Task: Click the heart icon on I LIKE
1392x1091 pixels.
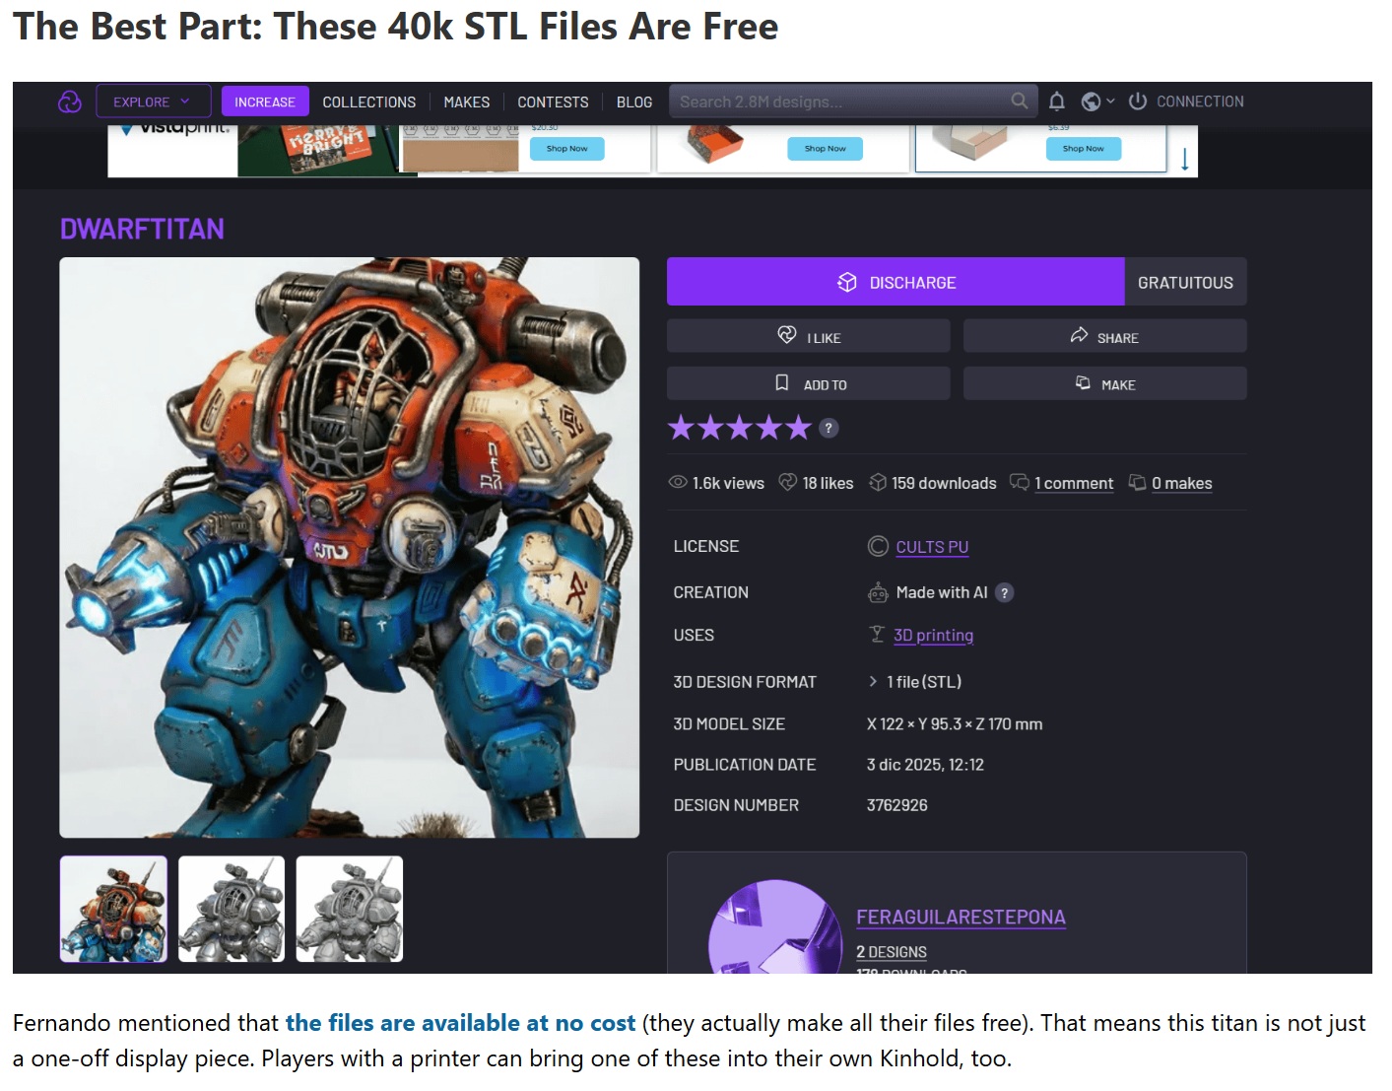Action: click(x=787, y=334)
